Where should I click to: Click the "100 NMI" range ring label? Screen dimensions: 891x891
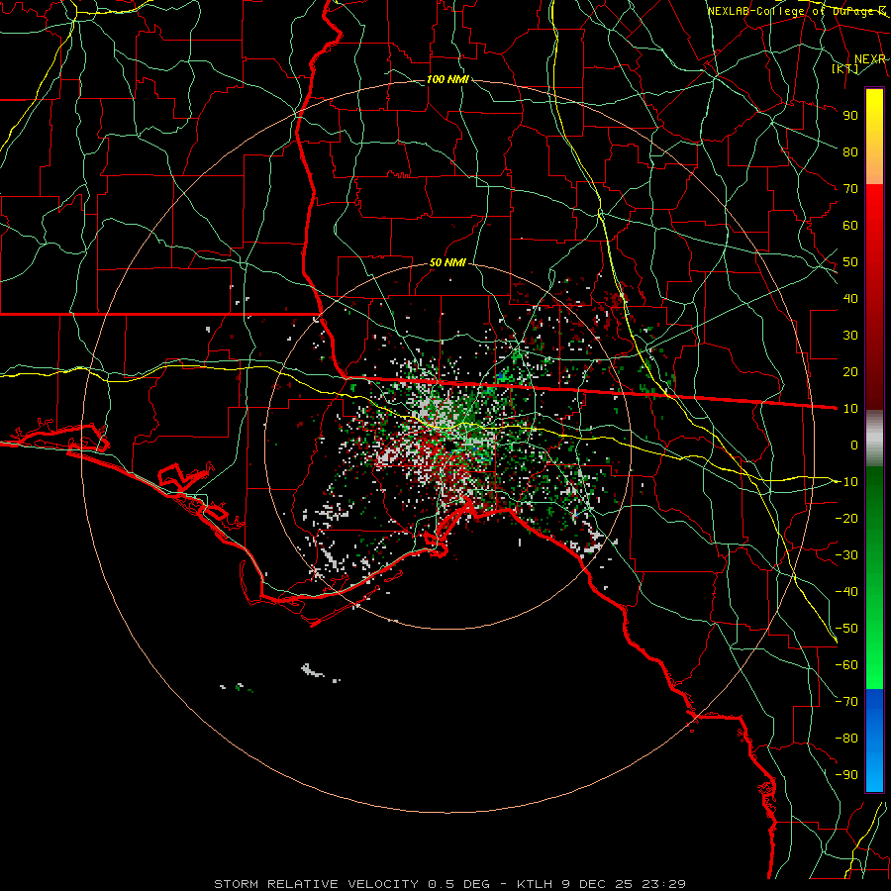tap(447, 79)
